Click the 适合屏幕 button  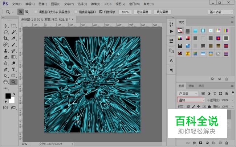(142, 12)
